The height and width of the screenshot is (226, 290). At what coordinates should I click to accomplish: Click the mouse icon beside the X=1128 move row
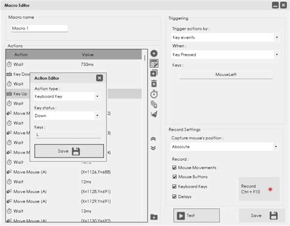coord(9,192)
